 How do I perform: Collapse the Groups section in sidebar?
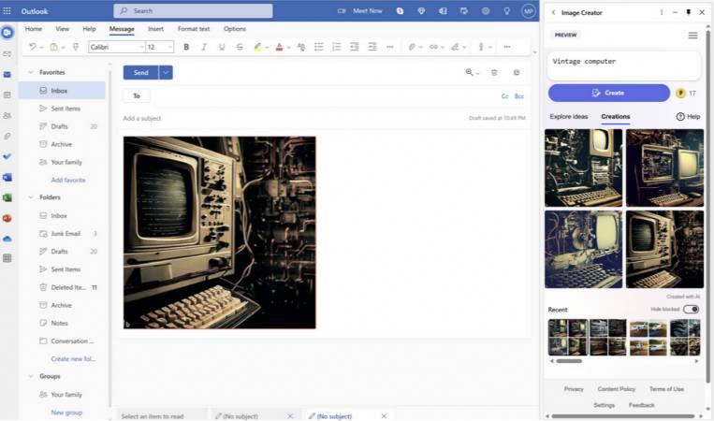click(x=31, y=377)
